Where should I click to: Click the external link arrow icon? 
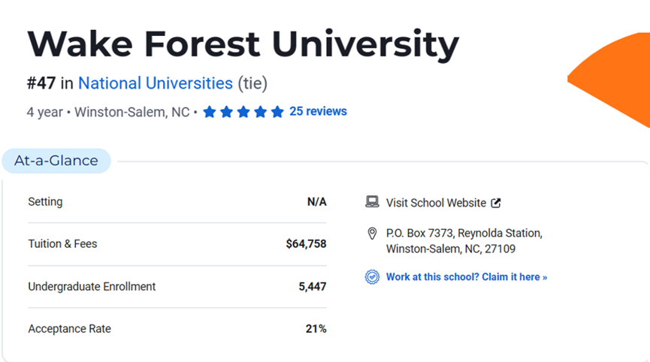tap(496, 203)
